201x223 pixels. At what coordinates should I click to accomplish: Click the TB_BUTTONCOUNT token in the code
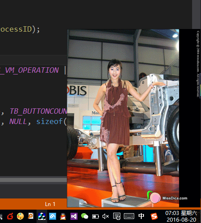38,111
